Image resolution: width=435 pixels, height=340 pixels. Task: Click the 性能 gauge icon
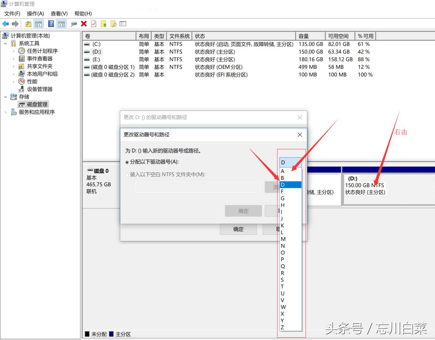pos(22,81)
